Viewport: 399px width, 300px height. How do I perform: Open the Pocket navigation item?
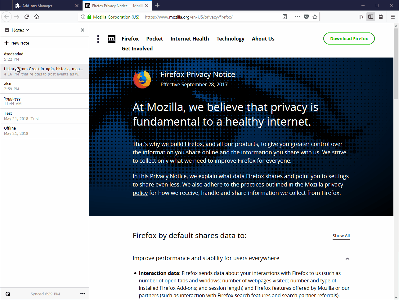pyautogui.click(x=155, y=39)
